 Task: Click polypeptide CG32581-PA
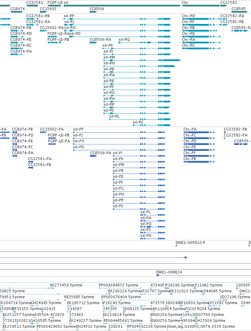31,162
